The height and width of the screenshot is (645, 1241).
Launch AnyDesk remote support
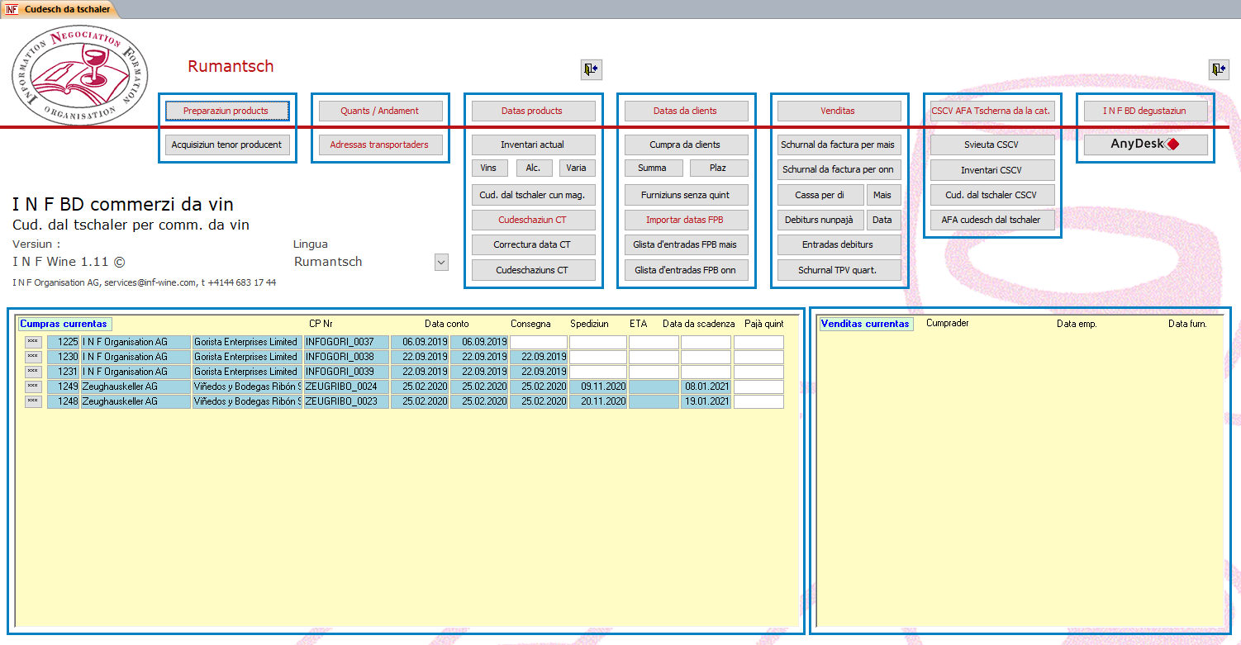coord(1146,145)
